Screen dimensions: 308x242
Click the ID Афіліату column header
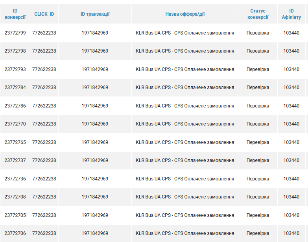pos(291,14)
